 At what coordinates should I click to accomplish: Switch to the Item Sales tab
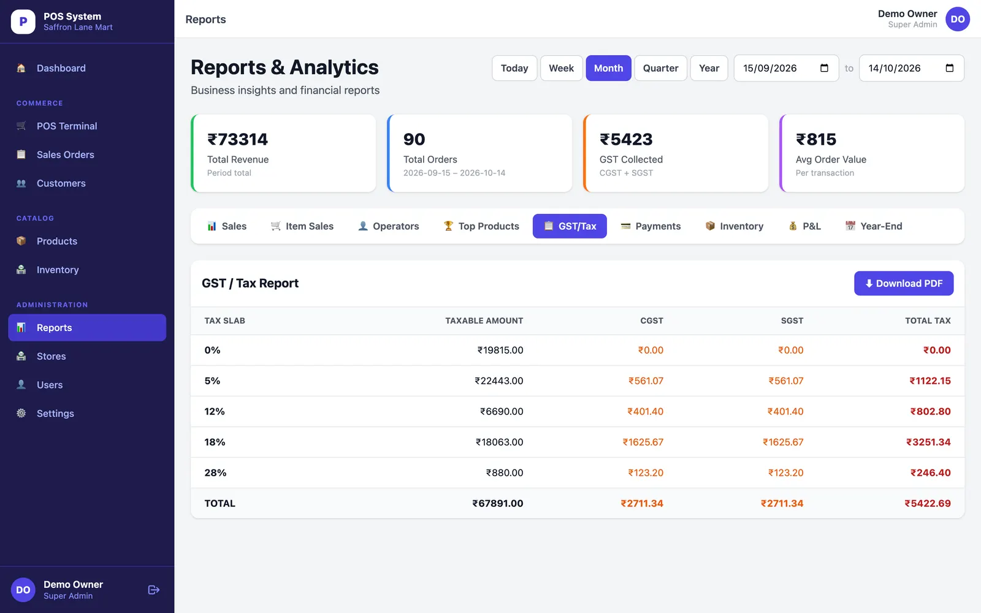coord(302,226)
